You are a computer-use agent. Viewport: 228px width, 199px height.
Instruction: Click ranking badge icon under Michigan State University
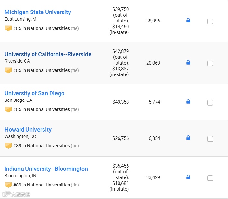click(x=8, y=28)
